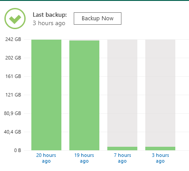Screen dimensions: 189x171
Task: Open the '7 hours ago' restore point link
Action: coord(122,158)
